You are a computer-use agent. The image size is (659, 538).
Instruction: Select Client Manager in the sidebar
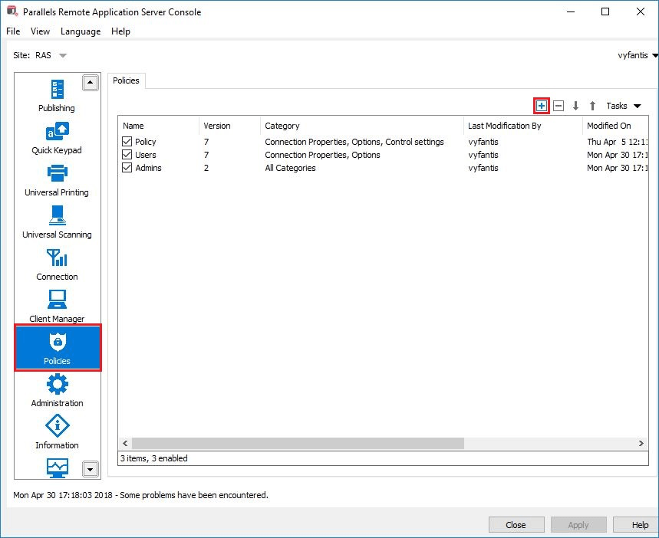click(57, 306)
